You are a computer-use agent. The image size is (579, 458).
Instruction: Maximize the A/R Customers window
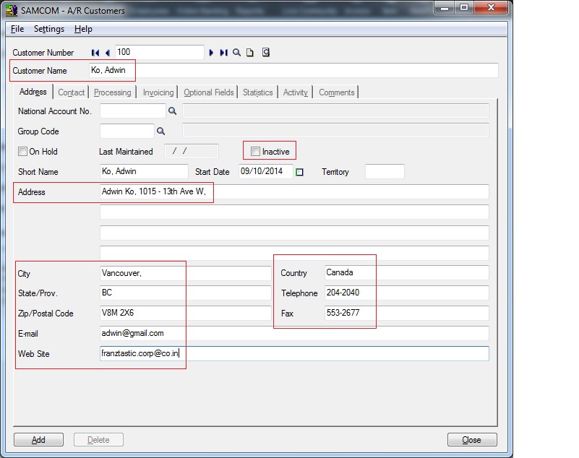point(464,7)
